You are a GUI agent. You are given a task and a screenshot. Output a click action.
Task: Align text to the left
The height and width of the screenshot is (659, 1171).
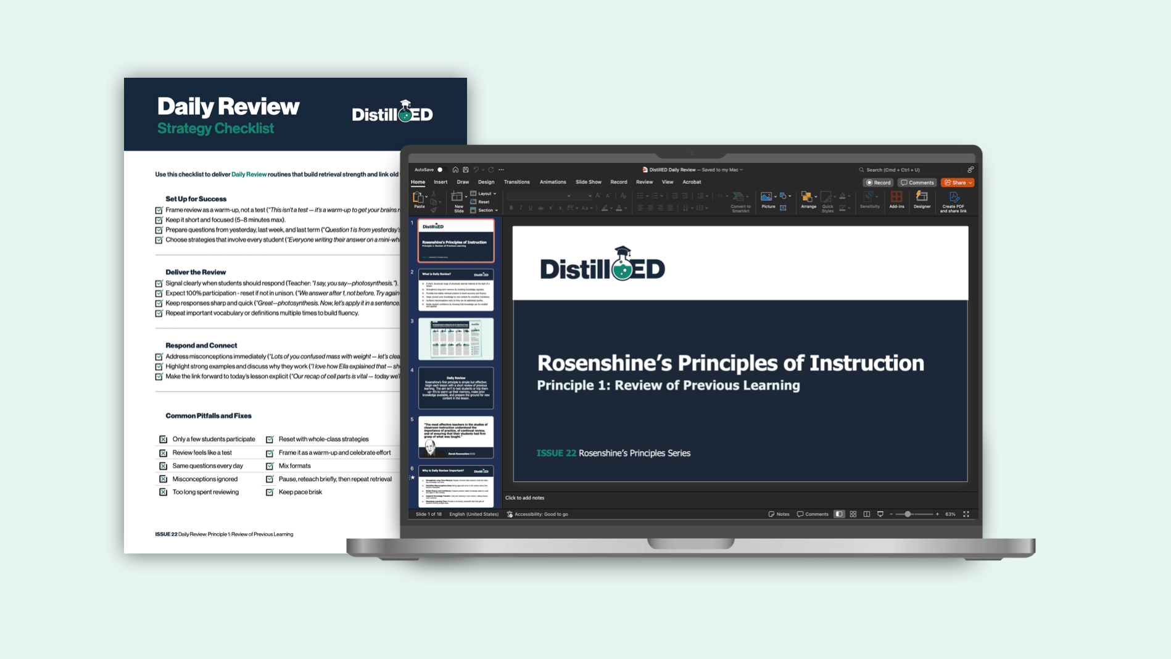point(640,208)
